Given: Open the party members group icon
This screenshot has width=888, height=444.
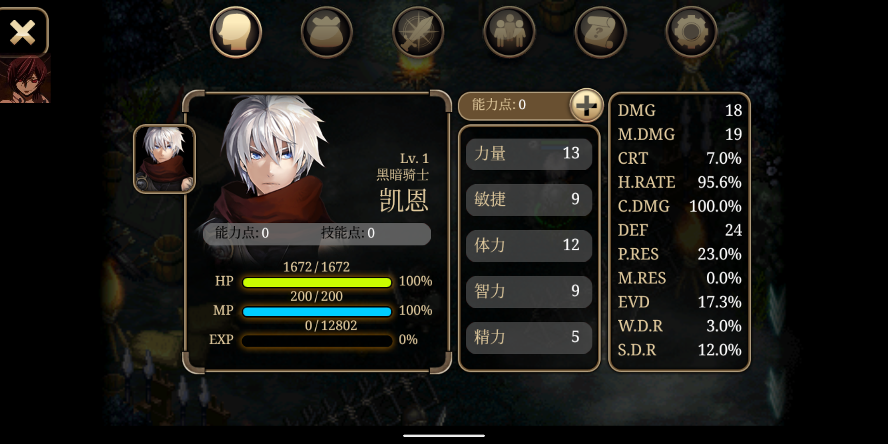Looking at the screenshot, I should 509,32.
